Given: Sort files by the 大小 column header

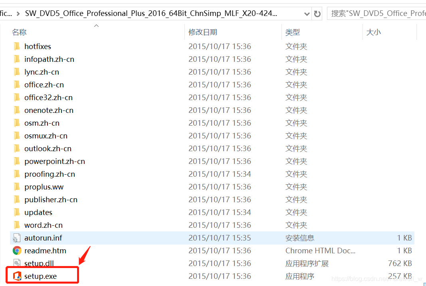Looking at the screenshot, I should click(374, 32).
